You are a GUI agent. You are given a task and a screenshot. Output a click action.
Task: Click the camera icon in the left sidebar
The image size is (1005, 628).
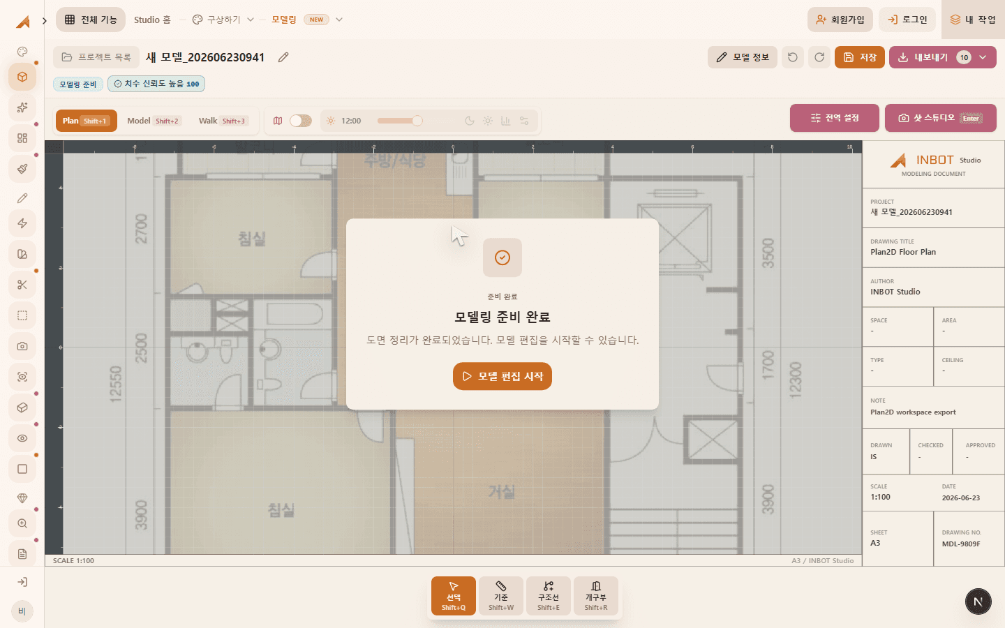coord(22,346)
